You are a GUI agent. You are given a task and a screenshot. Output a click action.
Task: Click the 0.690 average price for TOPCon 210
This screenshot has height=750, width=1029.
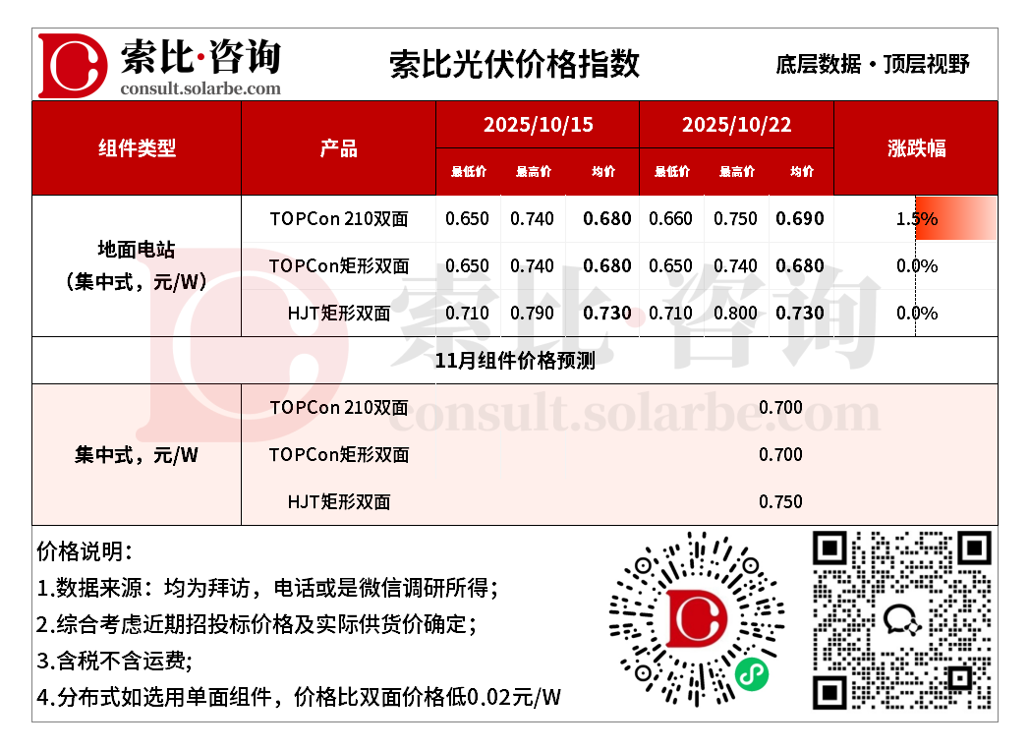point(800,218)
